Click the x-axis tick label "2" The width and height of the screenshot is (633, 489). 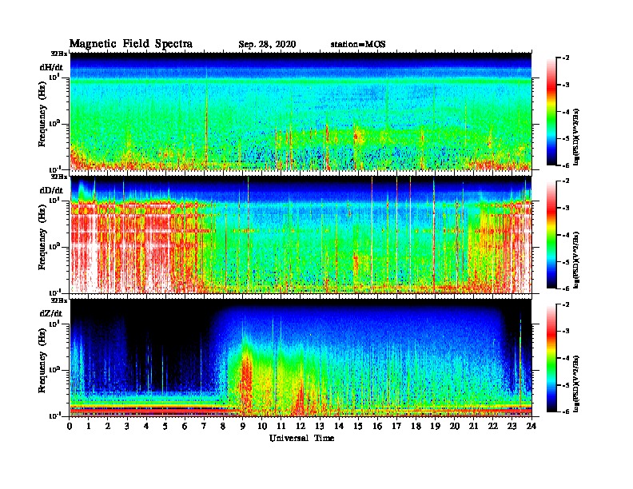pyautogui.click(x=108, y=427)
